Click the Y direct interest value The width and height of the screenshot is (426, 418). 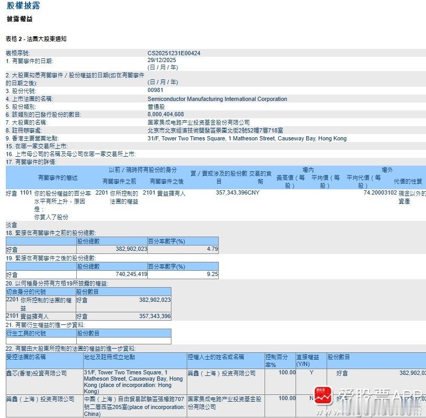click(x=311, y=372)
